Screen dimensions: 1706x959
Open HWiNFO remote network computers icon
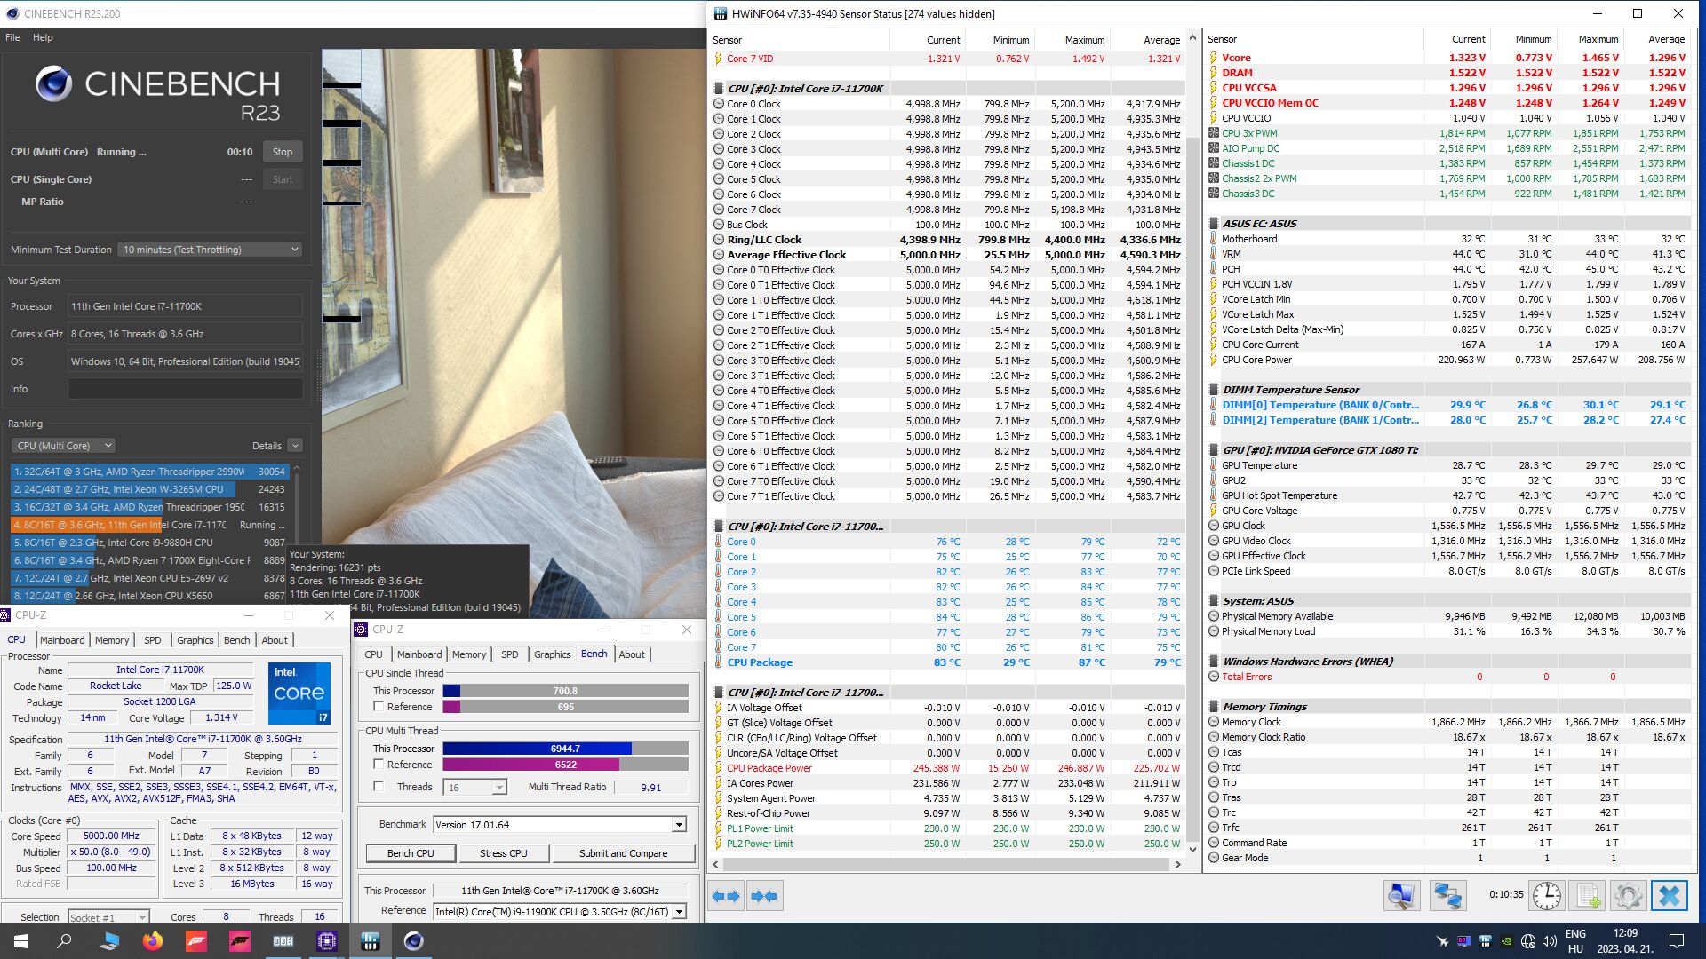point(1447,896)
